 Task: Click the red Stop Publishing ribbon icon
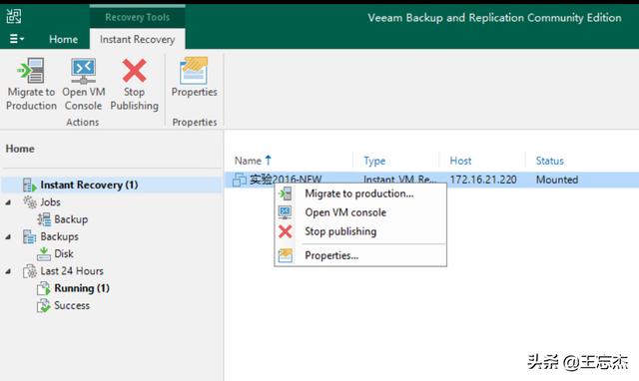[134, 71]
